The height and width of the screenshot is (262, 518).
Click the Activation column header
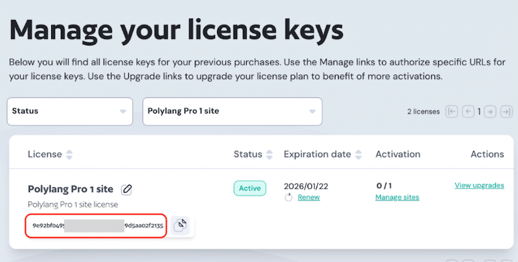[398, 154]
